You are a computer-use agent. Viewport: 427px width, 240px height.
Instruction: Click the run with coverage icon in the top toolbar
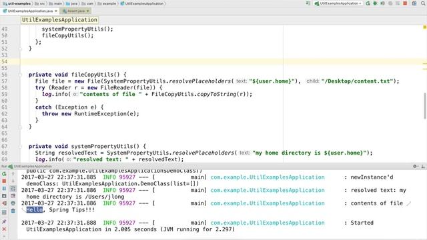point(382,3)
